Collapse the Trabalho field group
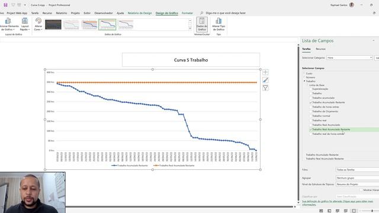Screen dimensions: 379x213 click(304, 82)
